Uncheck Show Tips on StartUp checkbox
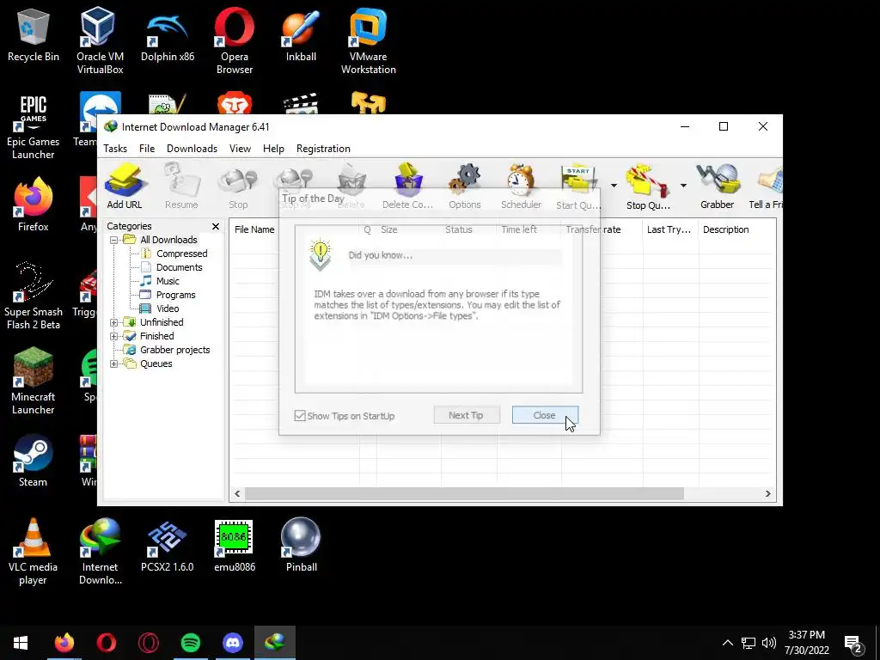Screen dimensions: 880x660 pos(300,416)
